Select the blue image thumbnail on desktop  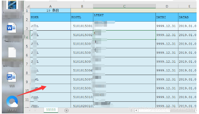12,5
